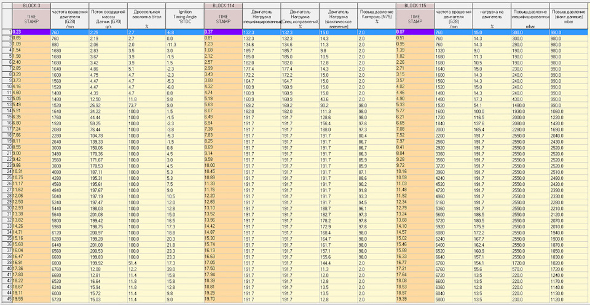Click the BLOCK 3 group header

pyautogui.click(x=31, y=6)
